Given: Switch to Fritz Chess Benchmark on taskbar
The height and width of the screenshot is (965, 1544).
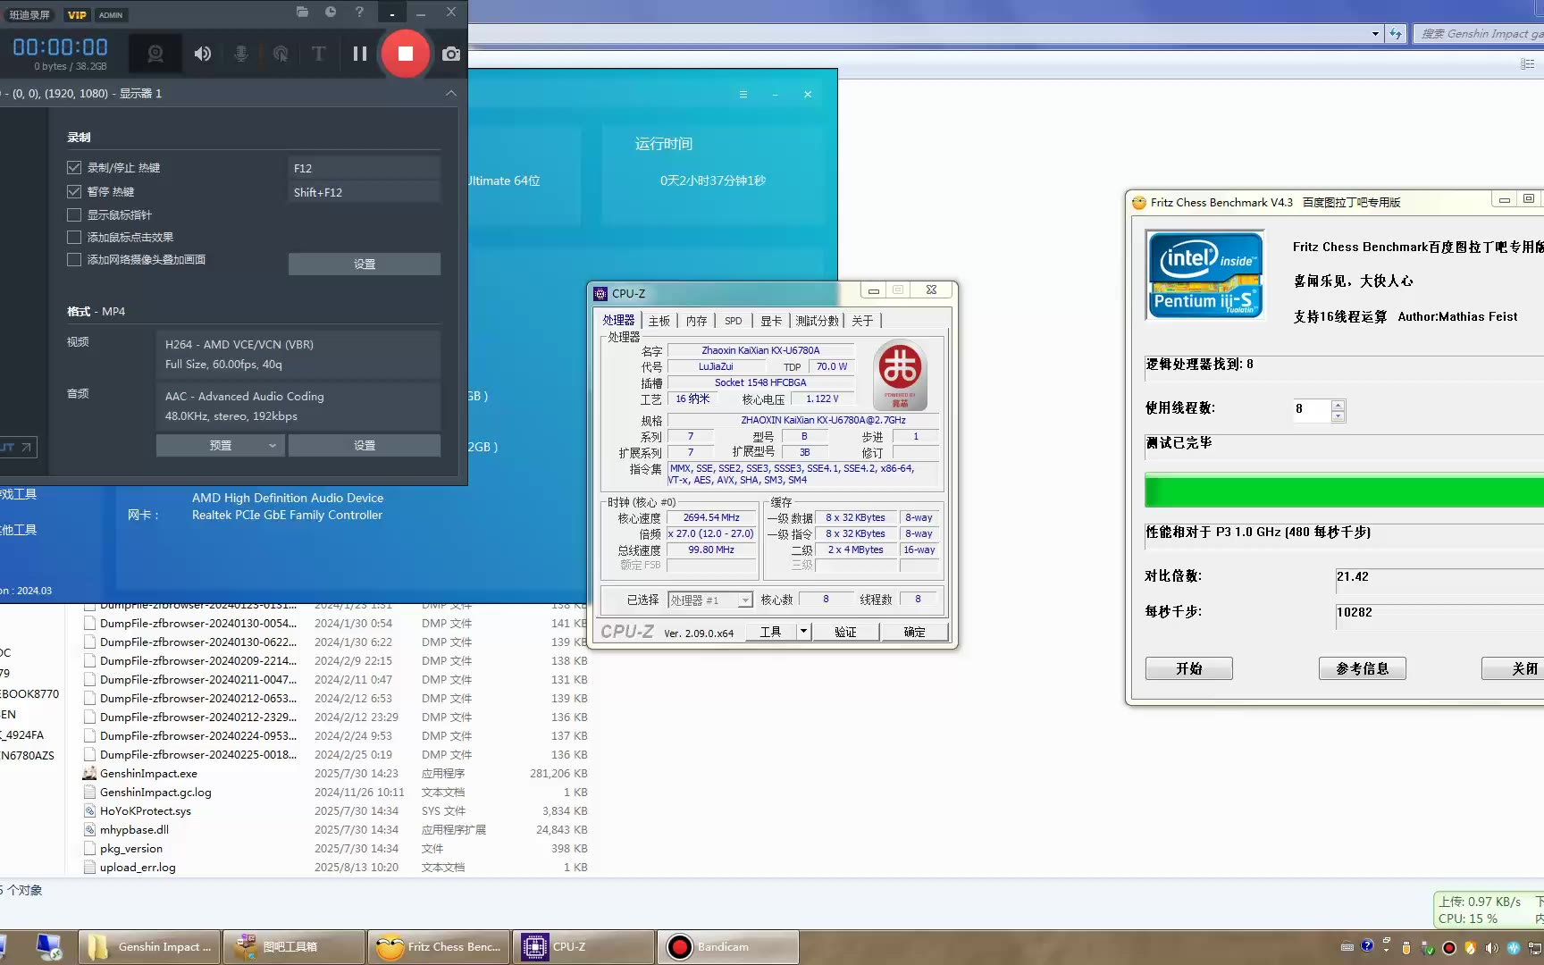Looking at the screenshot, I should [439, 947].
